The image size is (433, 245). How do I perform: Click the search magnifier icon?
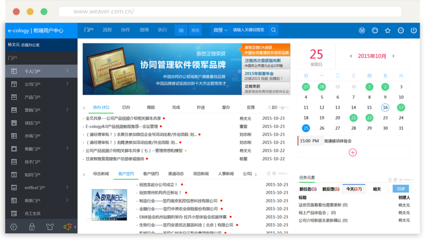click(273, 30)
